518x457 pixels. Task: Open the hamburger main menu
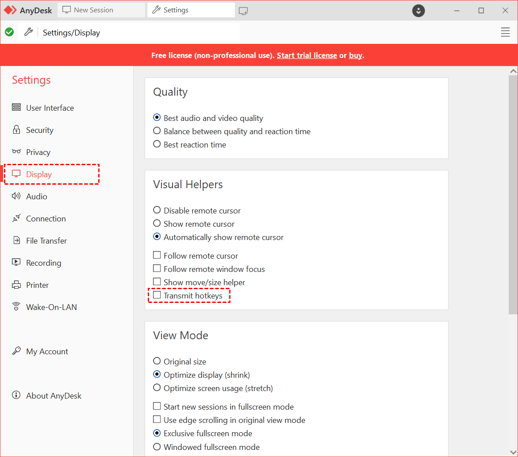505,32
